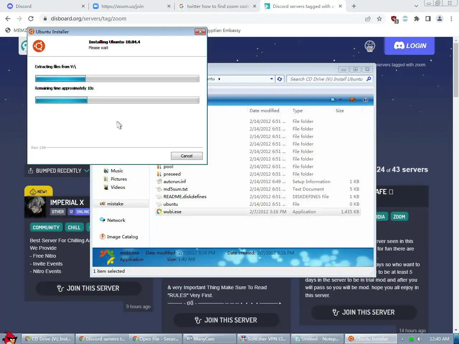Click the Ubuntu logo in installer
459x344 pixels.
pos(39,46)
